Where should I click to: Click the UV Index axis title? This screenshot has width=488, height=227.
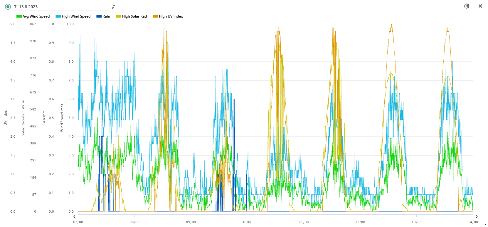coord(6,118)
